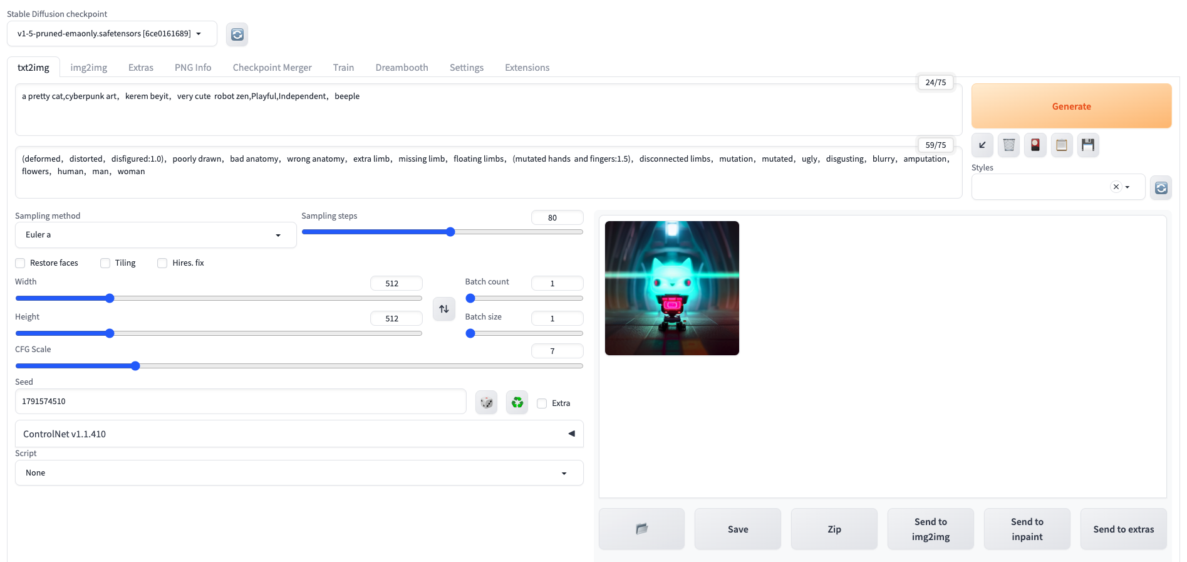Screen dimensions: 1187x562
Task: Adjust the Sampling steps slider
Action: pos(442,232)
